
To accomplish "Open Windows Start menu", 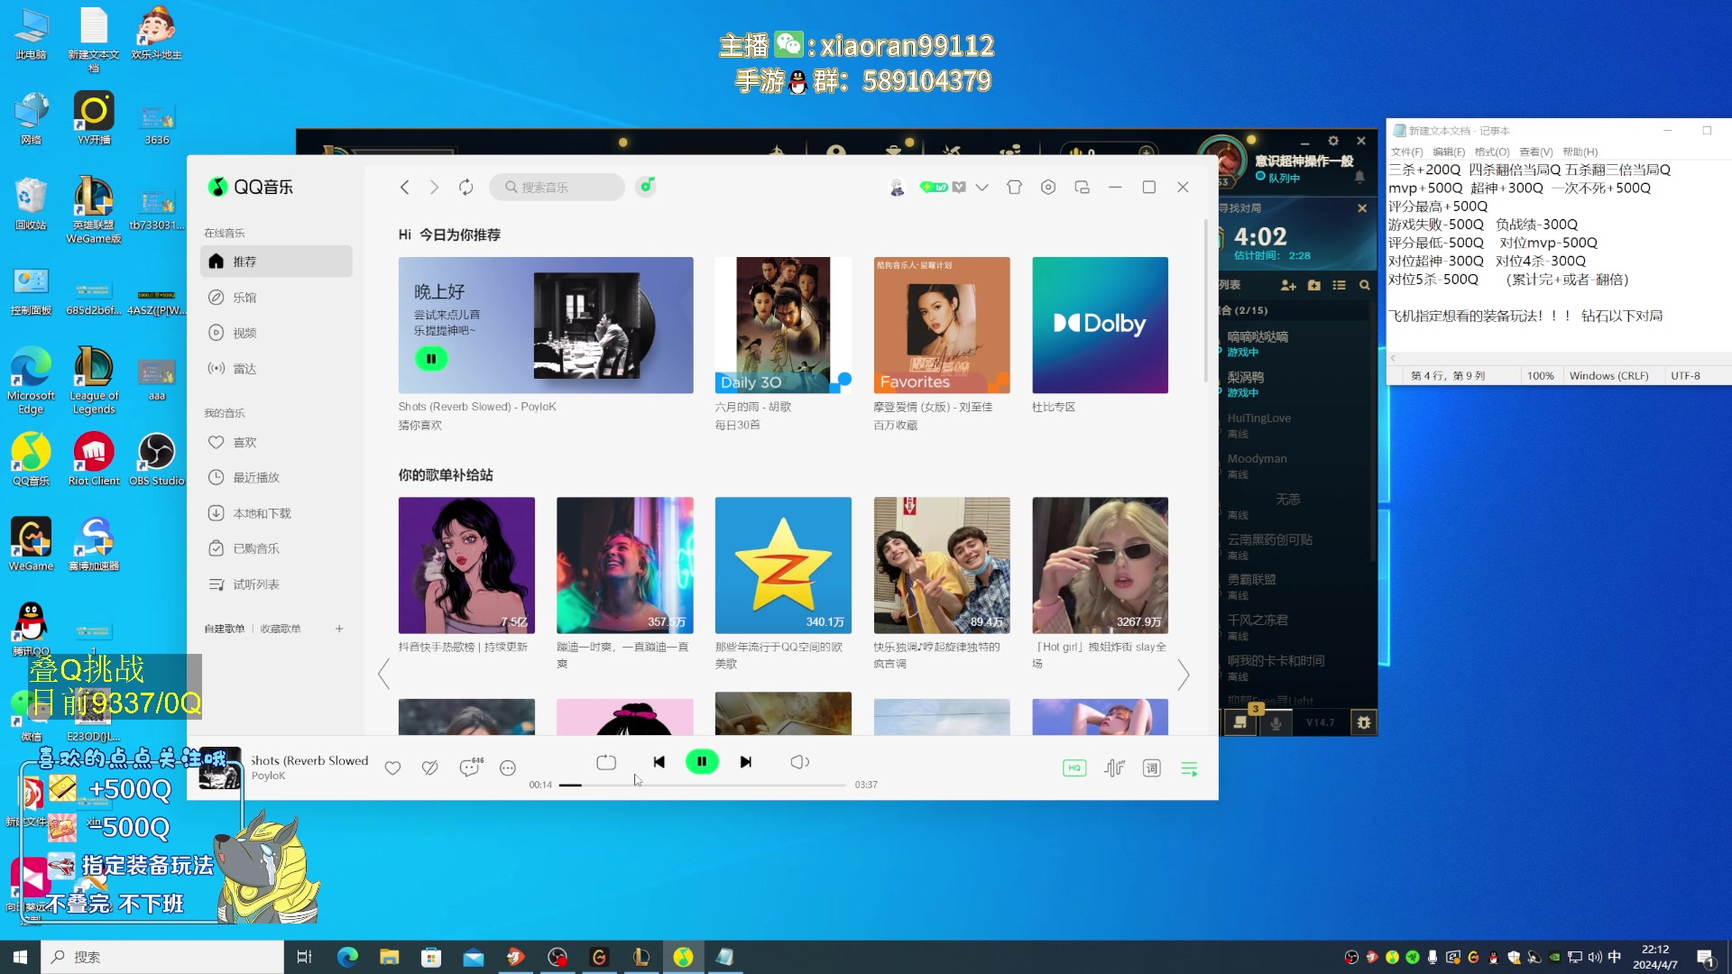I will pyautogui.click(x=20, y=957).
